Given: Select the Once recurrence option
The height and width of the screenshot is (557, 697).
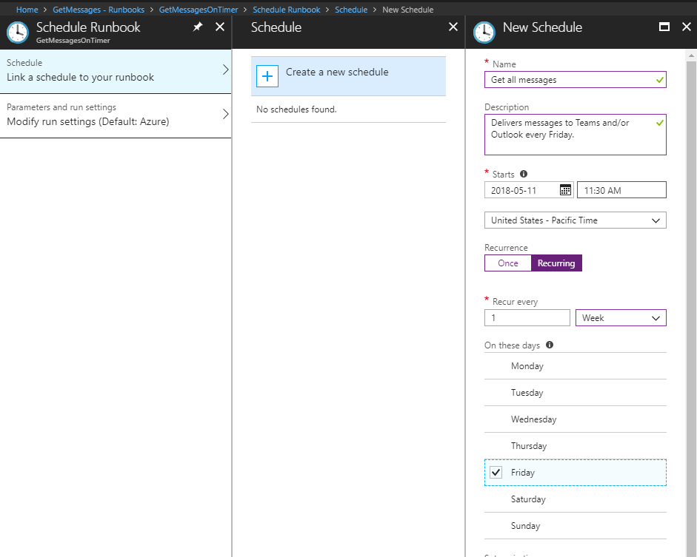Looking at the screenshot, I should [x=508, y=263].
